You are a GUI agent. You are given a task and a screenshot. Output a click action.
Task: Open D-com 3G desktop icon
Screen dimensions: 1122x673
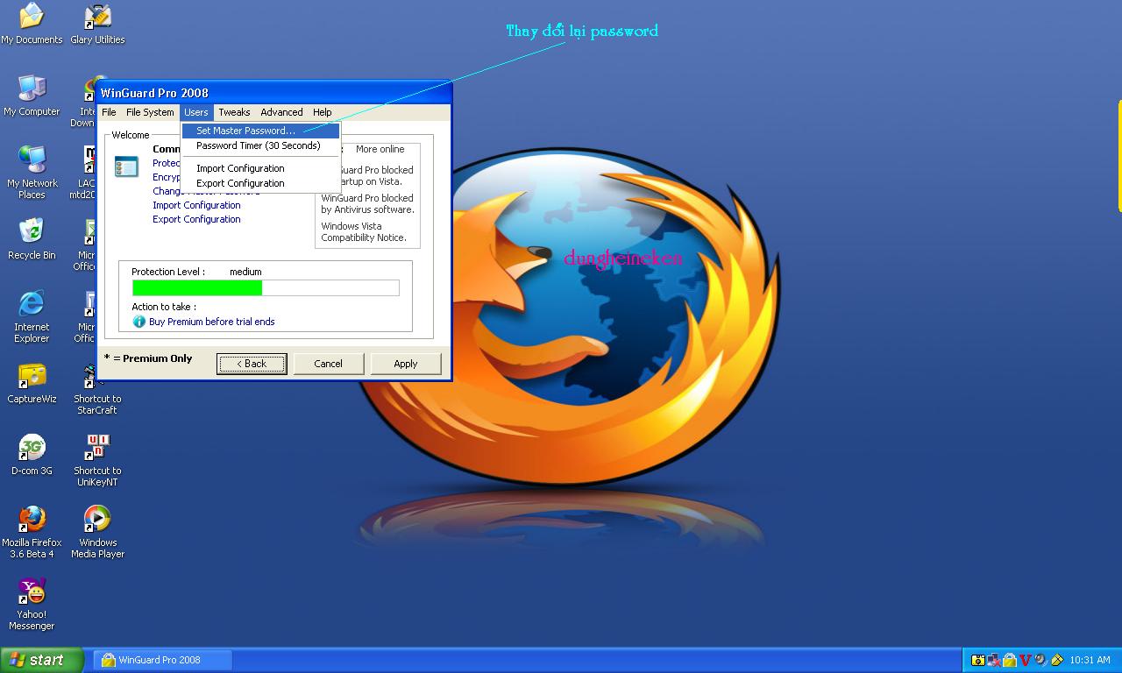[32, 455]
